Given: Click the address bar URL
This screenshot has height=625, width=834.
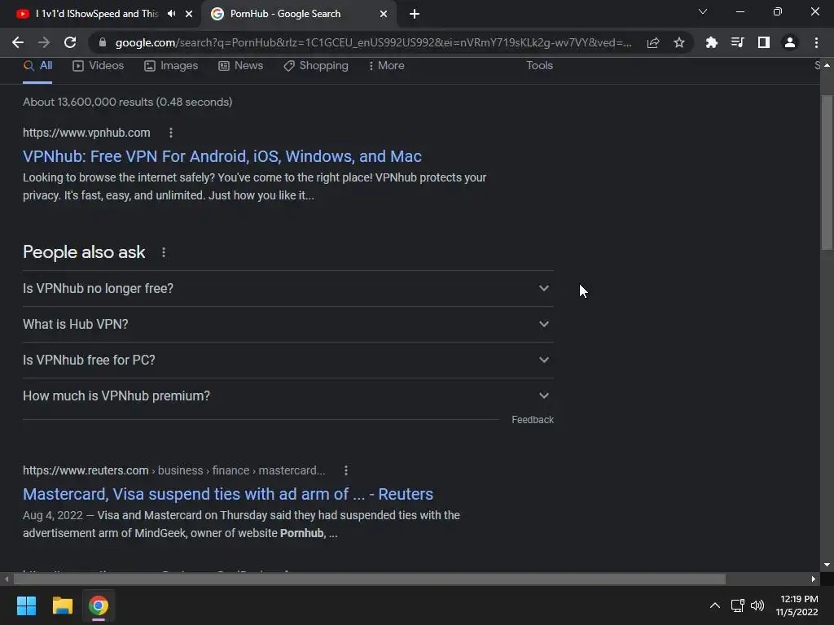Looking at the screenshot, I should (373, 42).
